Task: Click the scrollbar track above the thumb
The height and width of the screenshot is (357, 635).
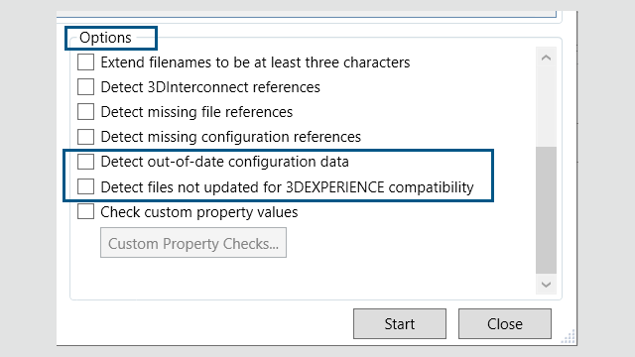Action: (546, 107)
